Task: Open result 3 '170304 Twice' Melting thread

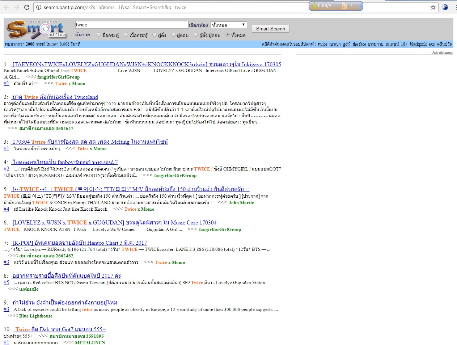Action: coord(90,142)
